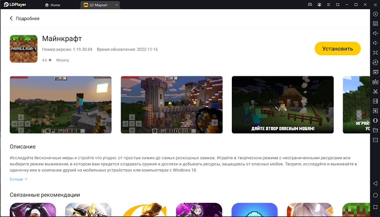Screen dimensions: 380x217
Task: Open the video recorder icon
Action: point(375,101)
